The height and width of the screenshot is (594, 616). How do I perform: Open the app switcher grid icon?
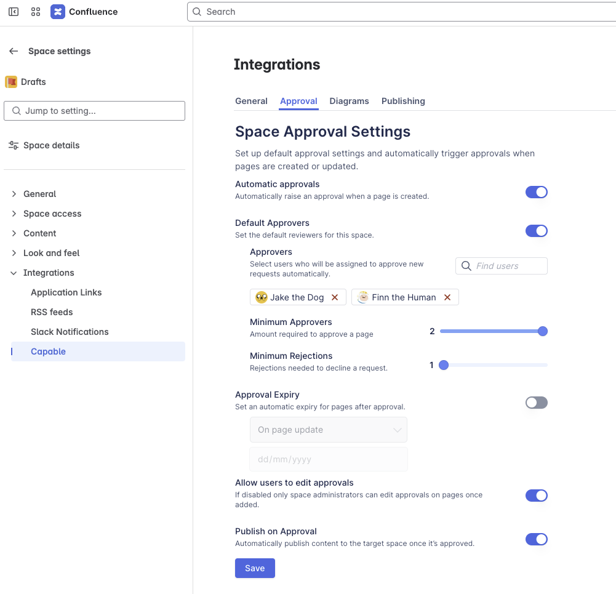36,12
